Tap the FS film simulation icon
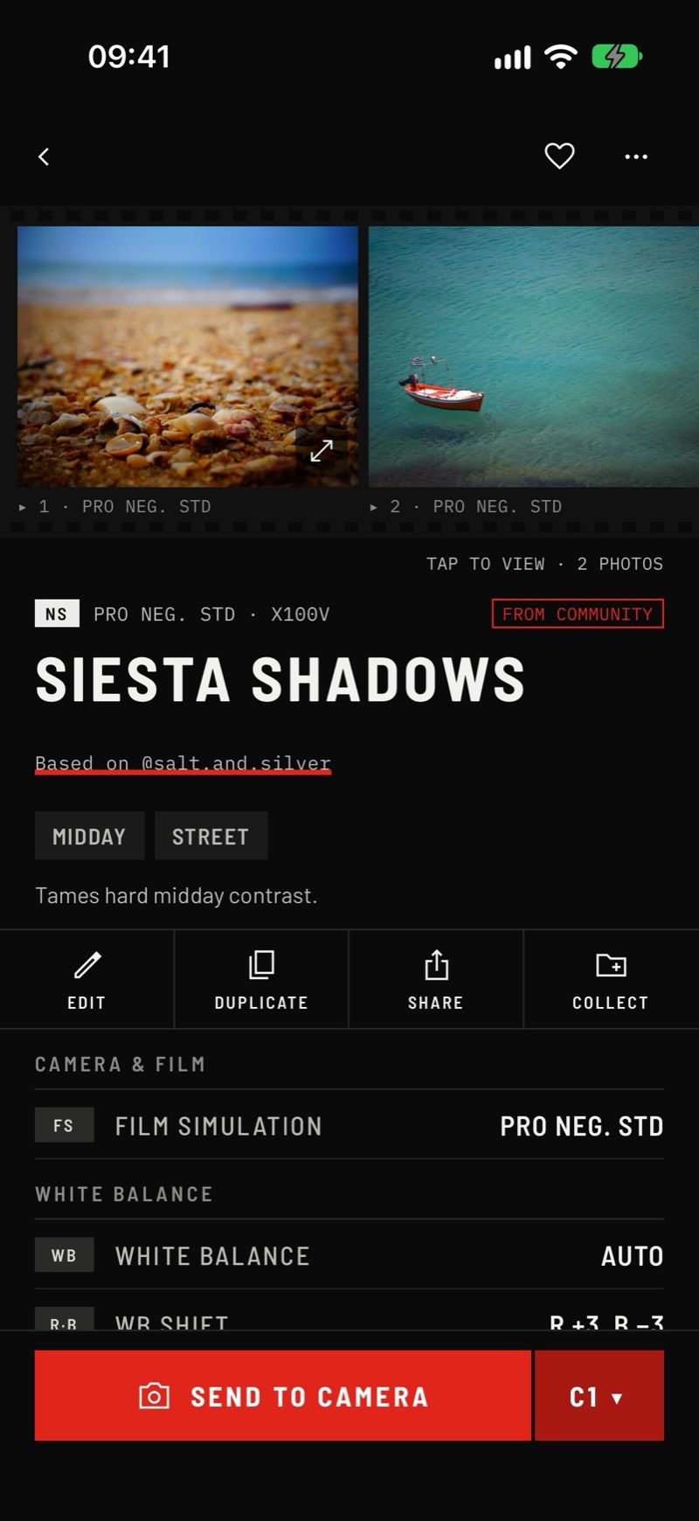Screen dimensions: 699x1521 [x=64, y=1125]
